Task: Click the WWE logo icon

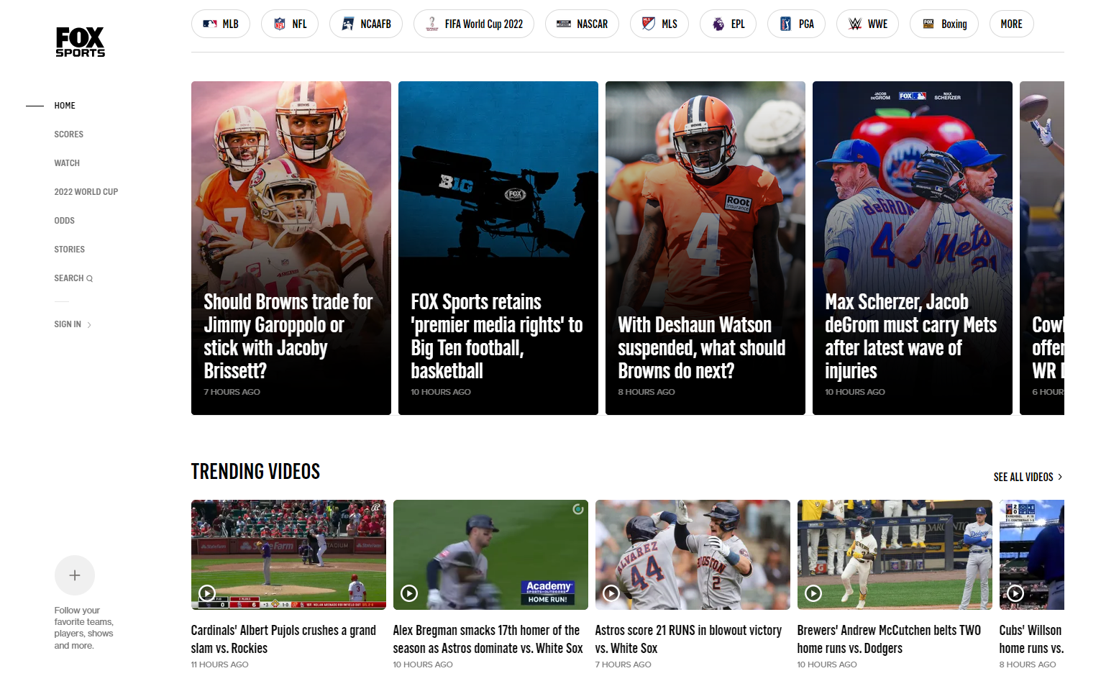Action: coord(855,24)
